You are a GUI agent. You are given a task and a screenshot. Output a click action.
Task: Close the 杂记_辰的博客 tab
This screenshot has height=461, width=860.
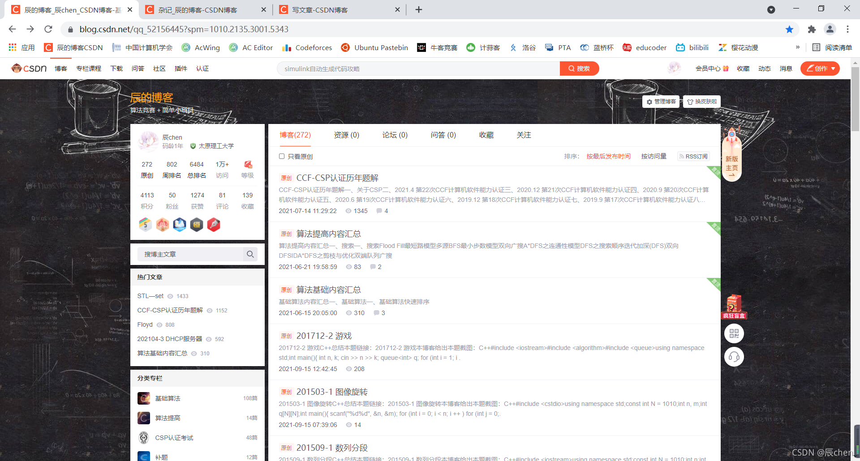(x=263, y=9)
